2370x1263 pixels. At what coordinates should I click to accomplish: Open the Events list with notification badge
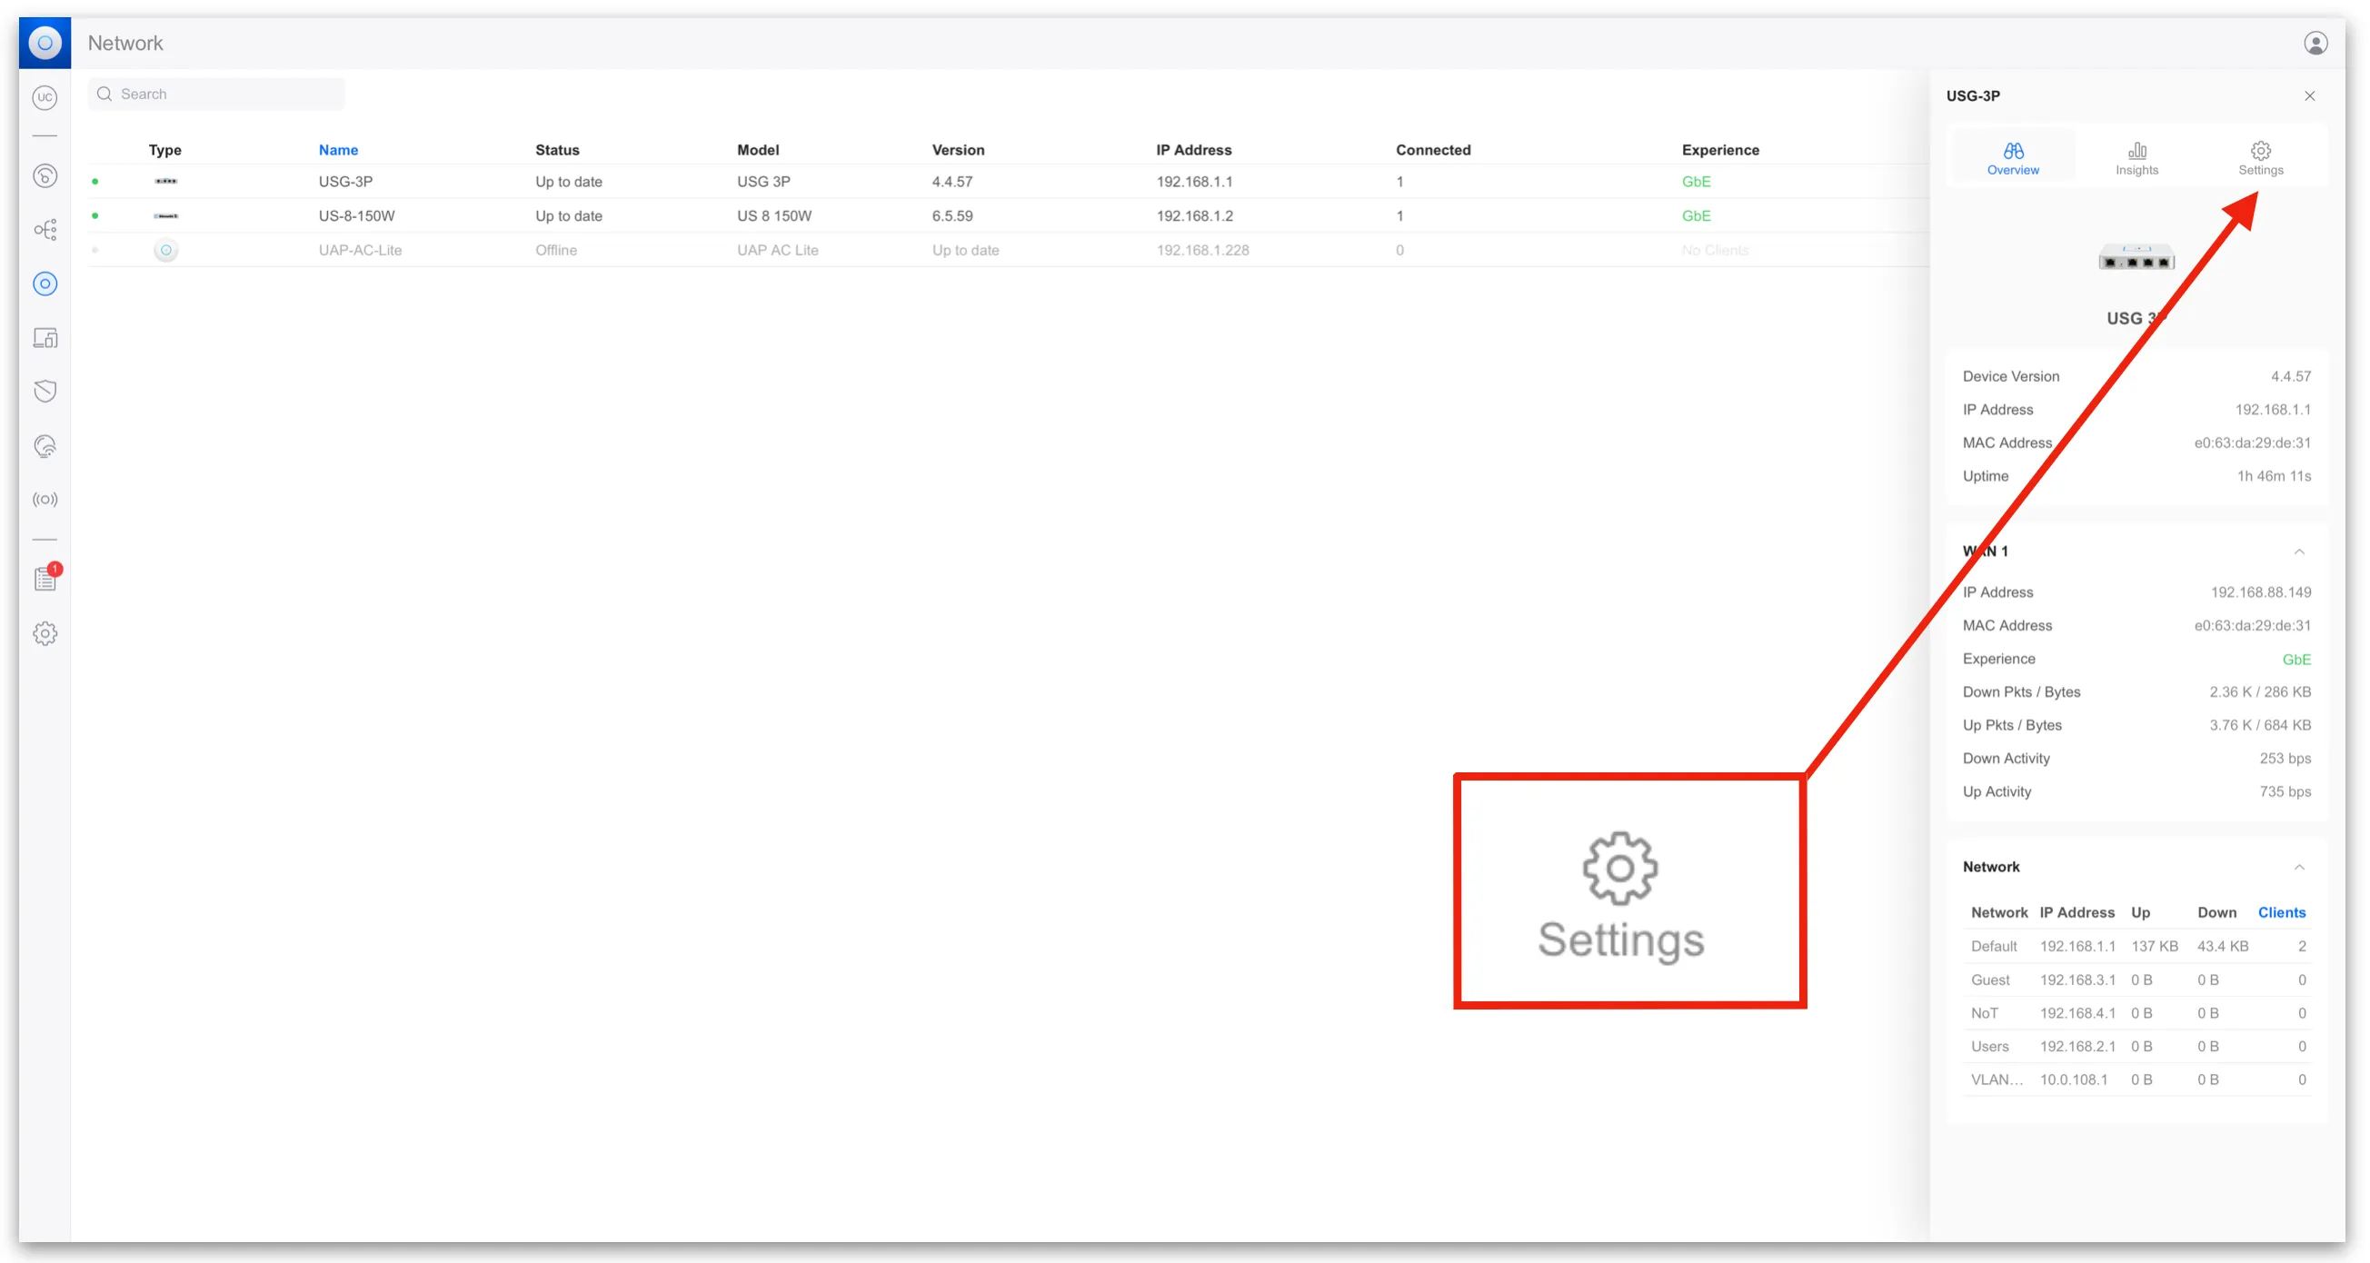(45, 579)
